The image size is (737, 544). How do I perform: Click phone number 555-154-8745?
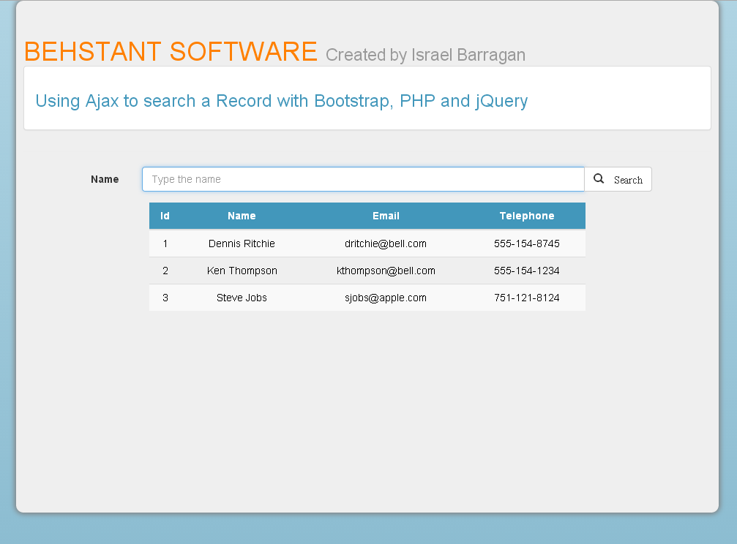click(x=527, y=243)
